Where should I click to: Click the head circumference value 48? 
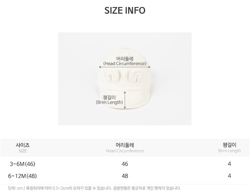125,176
